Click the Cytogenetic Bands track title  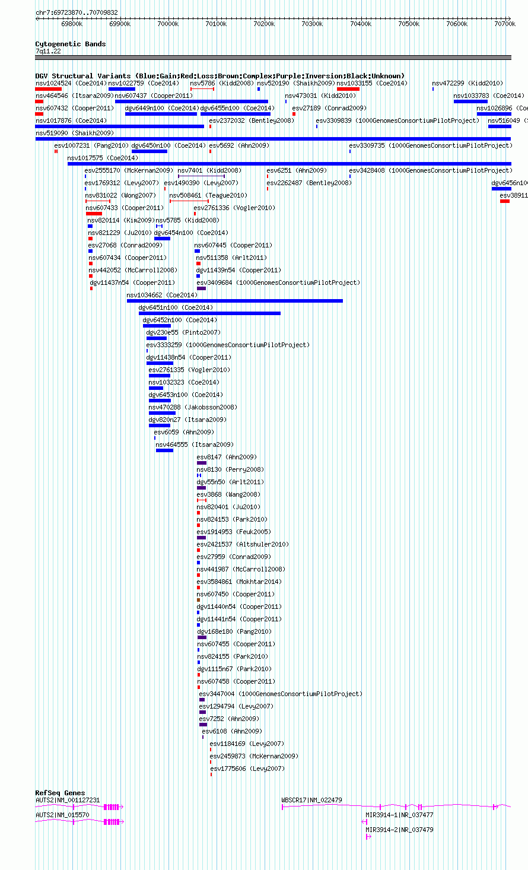point(70,44)
